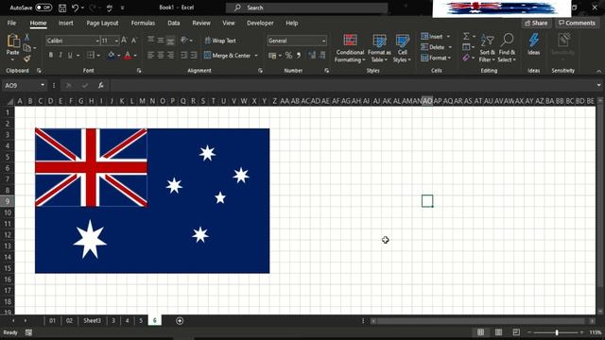Toggle top vertical alignment

click(151, 40)
